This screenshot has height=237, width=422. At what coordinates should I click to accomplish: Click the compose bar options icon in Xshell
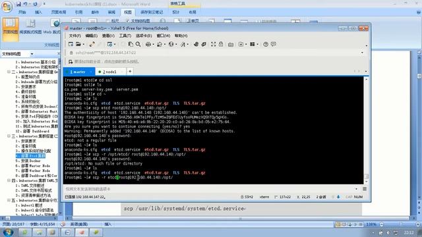(x=365, y=189)
